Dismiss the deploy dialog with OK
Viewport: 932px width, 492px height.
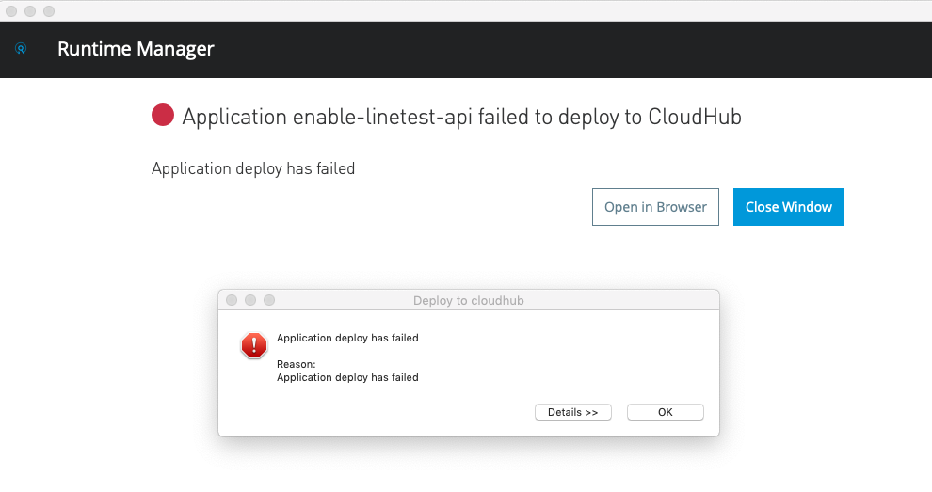coord(665,412)
